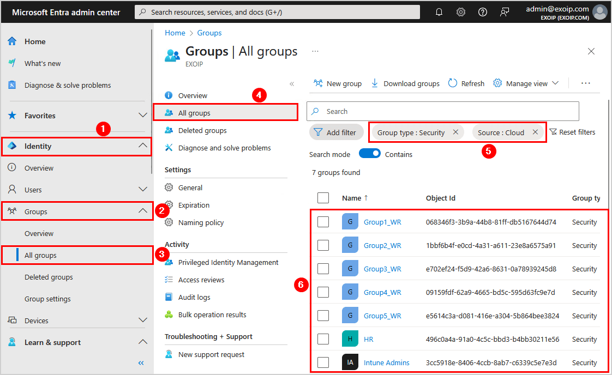Select Deleted groups in the blade menu

202,130
